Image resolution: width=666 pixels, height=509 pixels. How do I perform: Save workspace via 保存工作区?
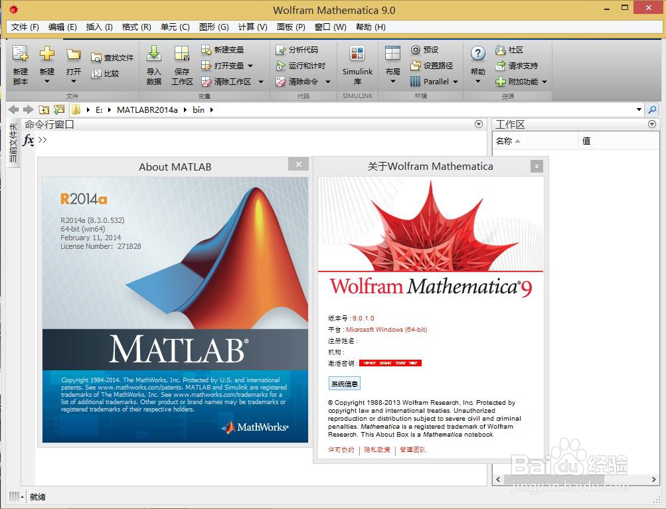[x=182, y=65]
